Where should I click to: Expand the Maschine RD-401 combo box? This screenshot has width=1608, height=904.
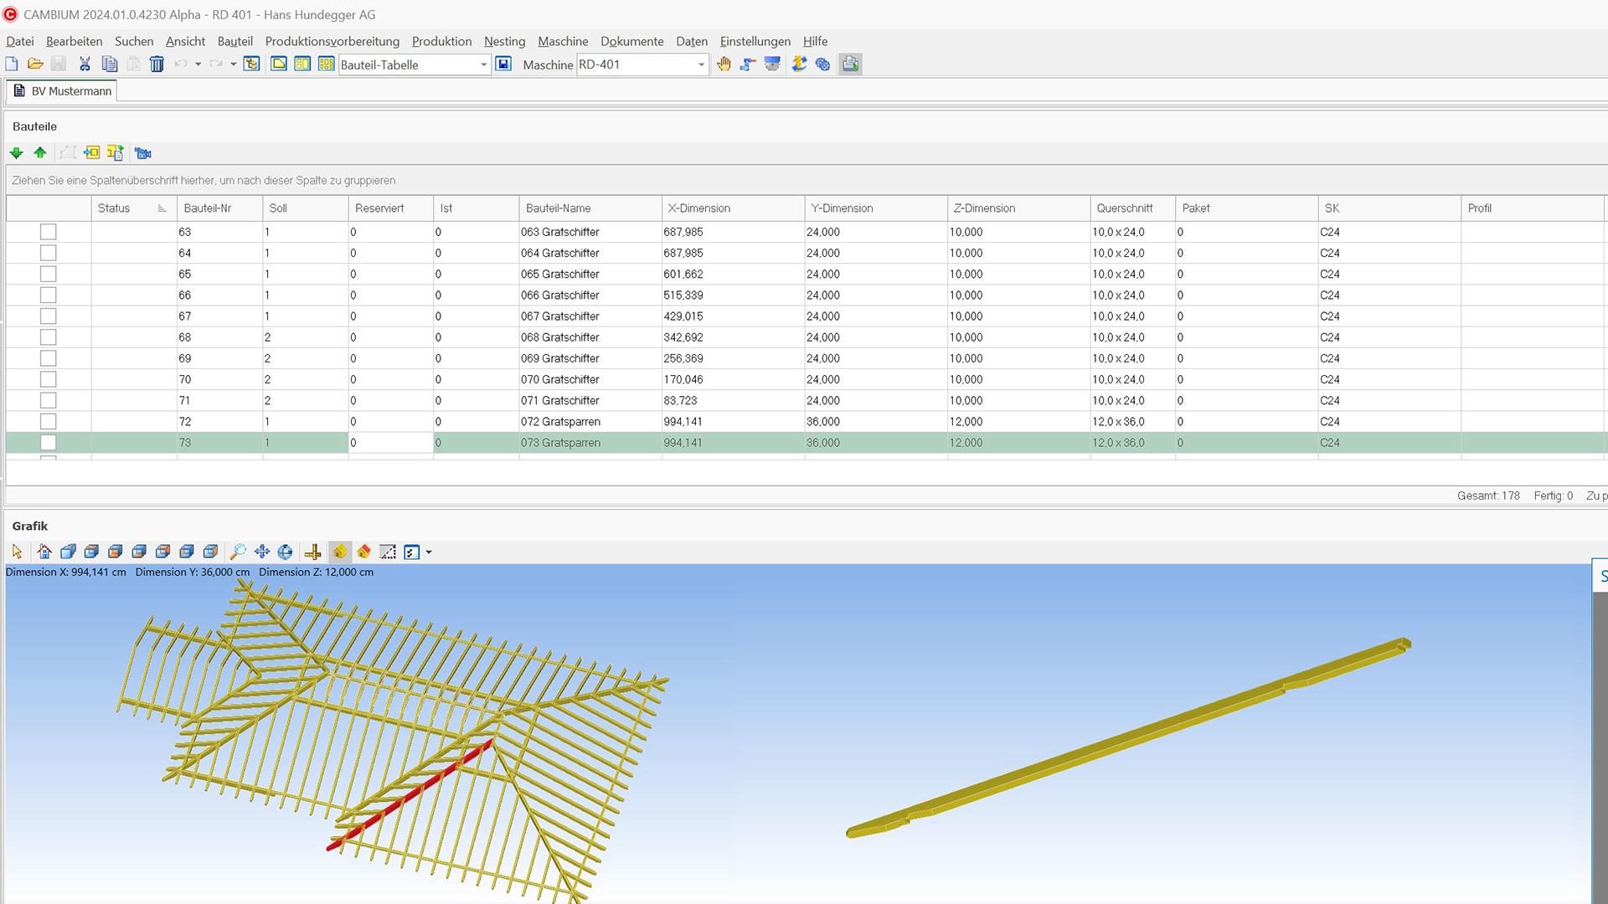[x=701, y=64]
